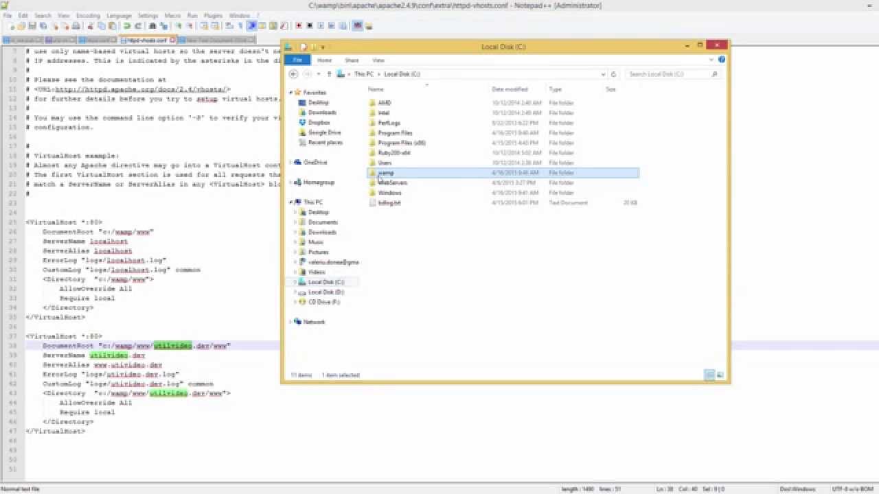Close the httpd-vhosts.conf tab
Screen dimensions: 879x494
pyautogui.click(x=173, y=40)
